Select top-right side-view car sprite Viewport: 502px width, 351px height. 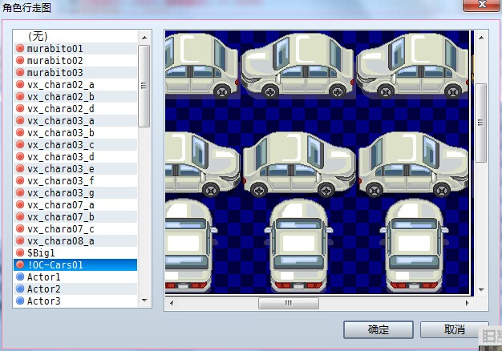pos(413,66)
